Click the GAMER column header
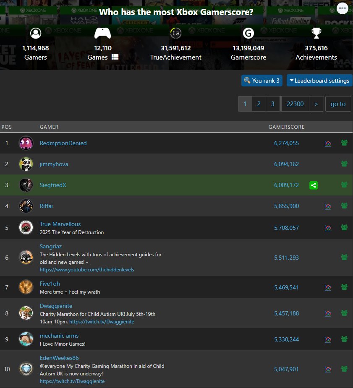Viewport: 353px width, 388px height. 49,127
